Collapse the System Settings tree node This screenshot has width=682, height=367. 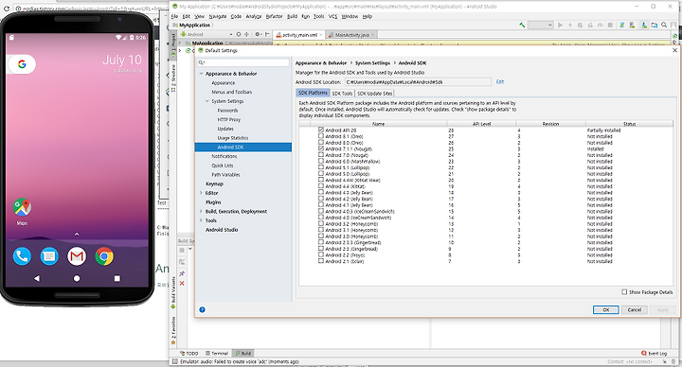click(x=207, y=101)
